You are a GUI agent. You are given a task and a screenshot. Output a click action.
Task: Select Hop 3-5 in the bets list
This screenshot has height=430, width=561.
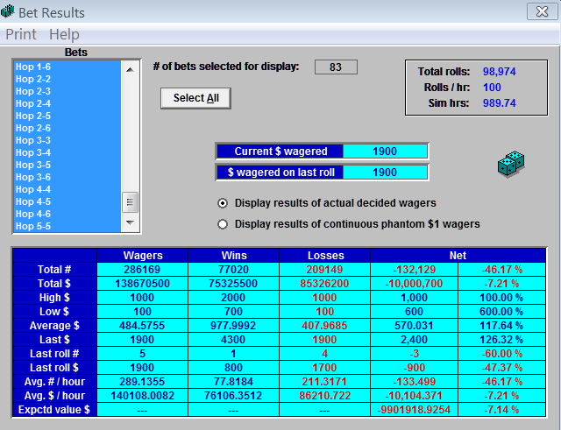click(67, 165)
